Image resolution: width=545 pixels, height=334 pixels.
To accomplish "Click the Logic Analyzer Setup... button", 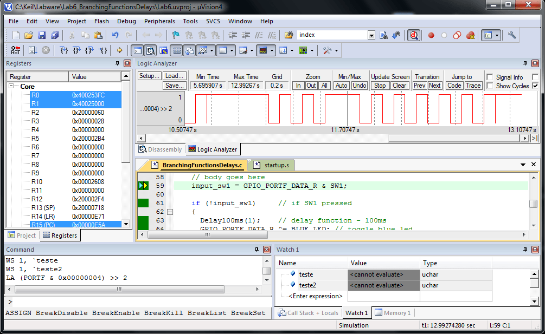I will click(149, 76).
